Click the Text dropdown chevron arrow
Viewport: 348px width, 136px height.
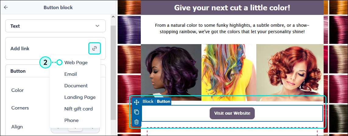point(97,26)
